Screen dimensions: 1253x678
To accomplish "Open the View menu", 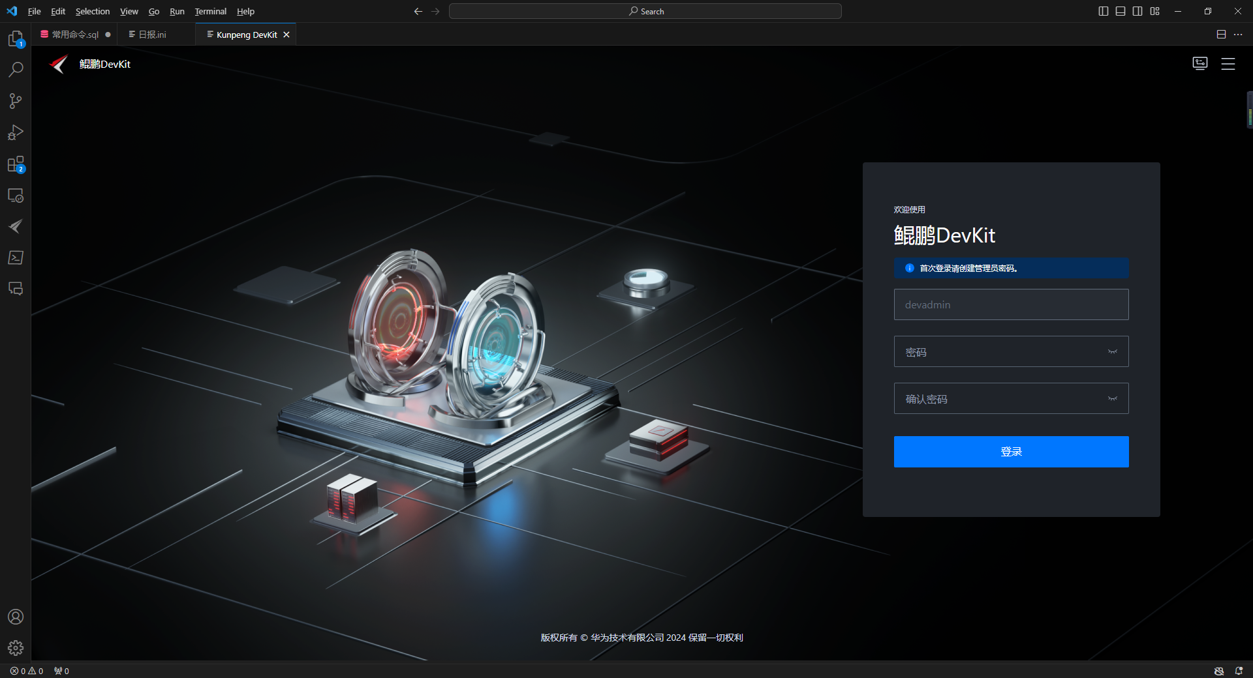I will point(129,11).
